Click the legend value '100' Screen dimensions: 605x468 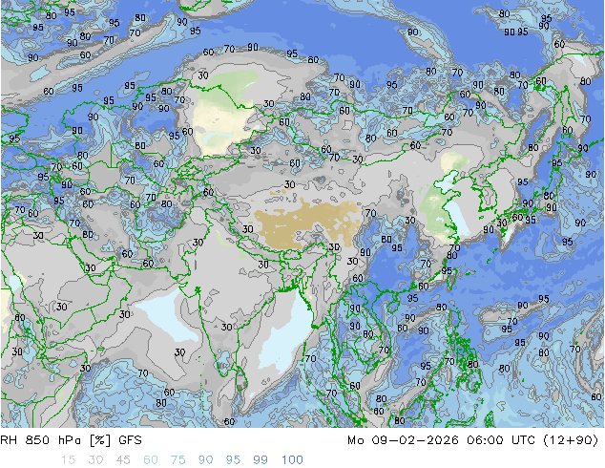(292, 460)
